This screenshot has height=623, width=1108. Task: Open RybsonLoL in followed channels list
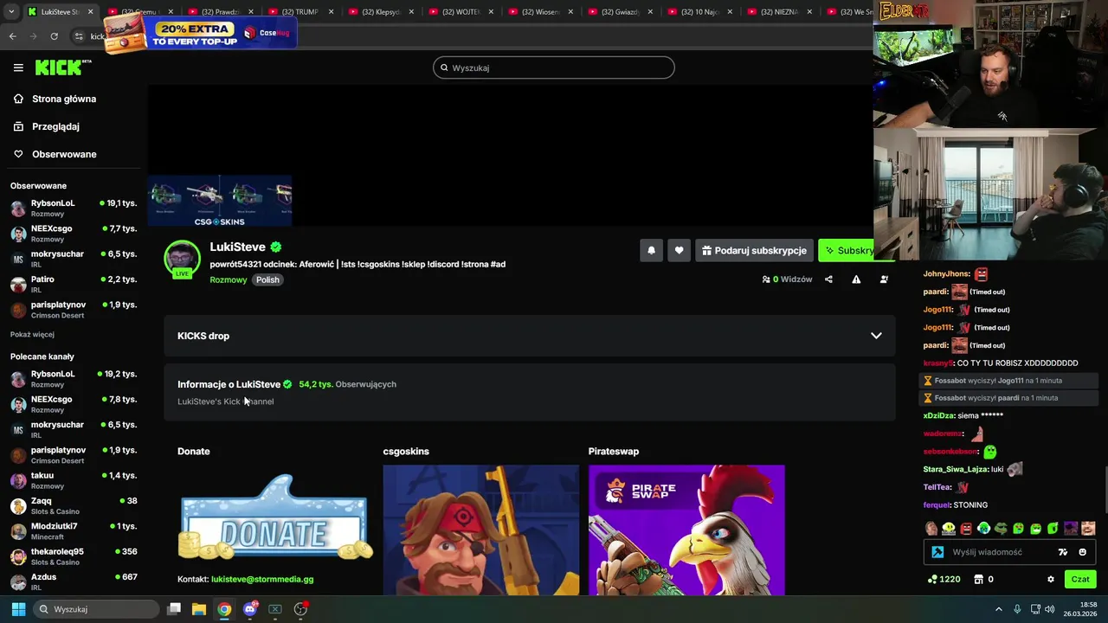(74, 208)
